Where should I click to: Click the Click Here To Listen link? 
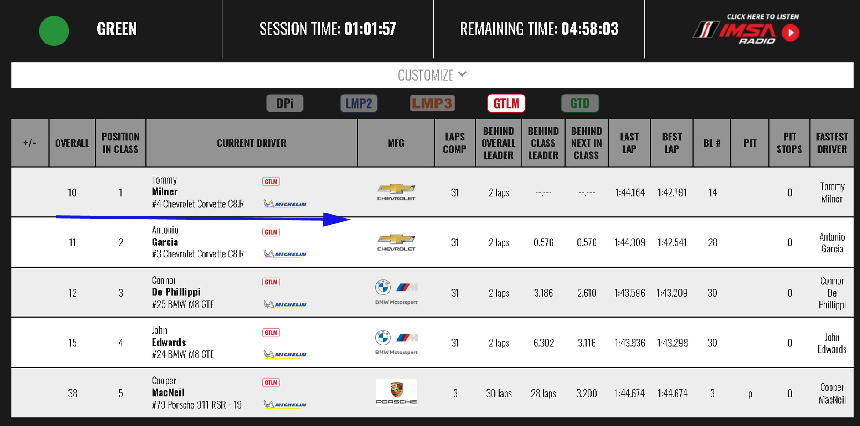click(x=763, y=16)
